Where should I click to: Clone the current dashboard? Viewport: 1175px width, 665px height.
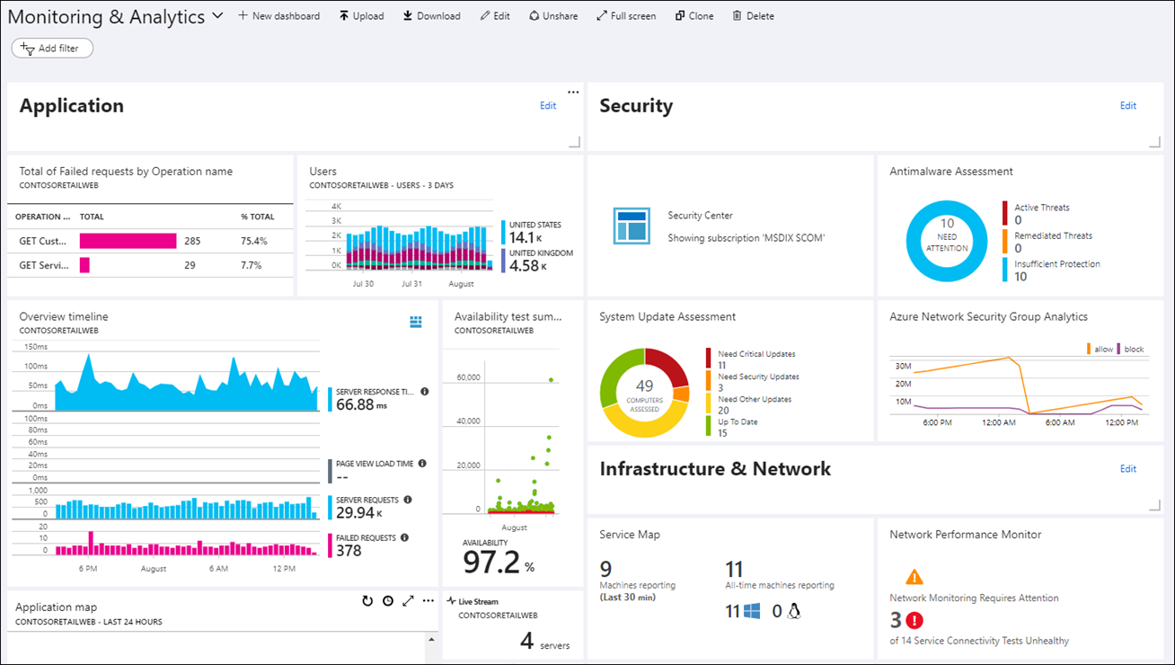[x=694, y=16]
